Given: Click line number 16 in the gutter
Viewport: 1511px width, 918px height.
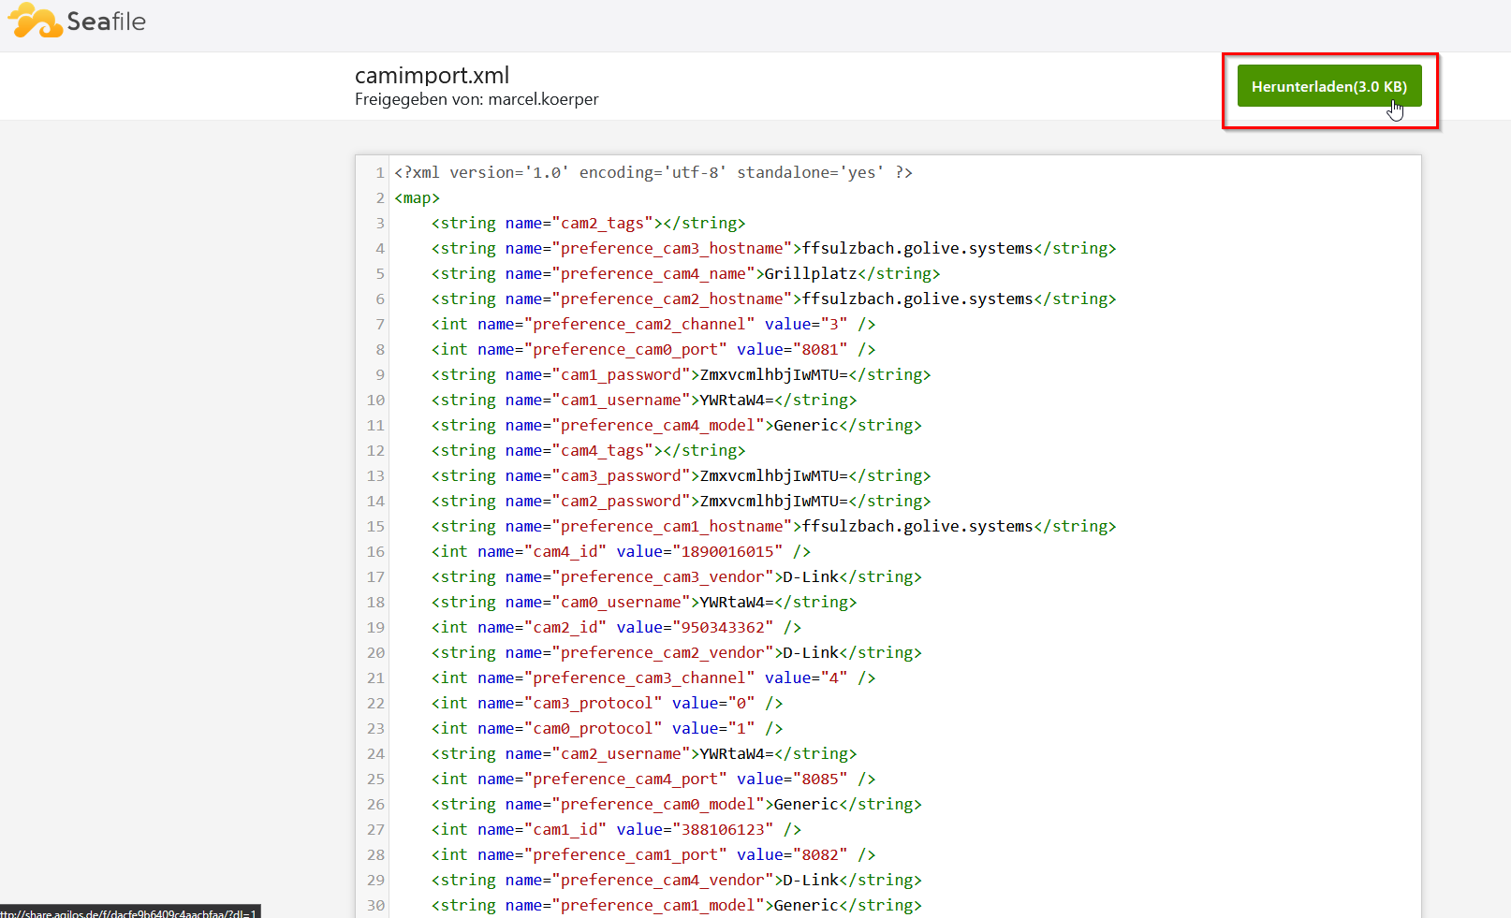Looking at the screenshot, I should pos(375,551).
